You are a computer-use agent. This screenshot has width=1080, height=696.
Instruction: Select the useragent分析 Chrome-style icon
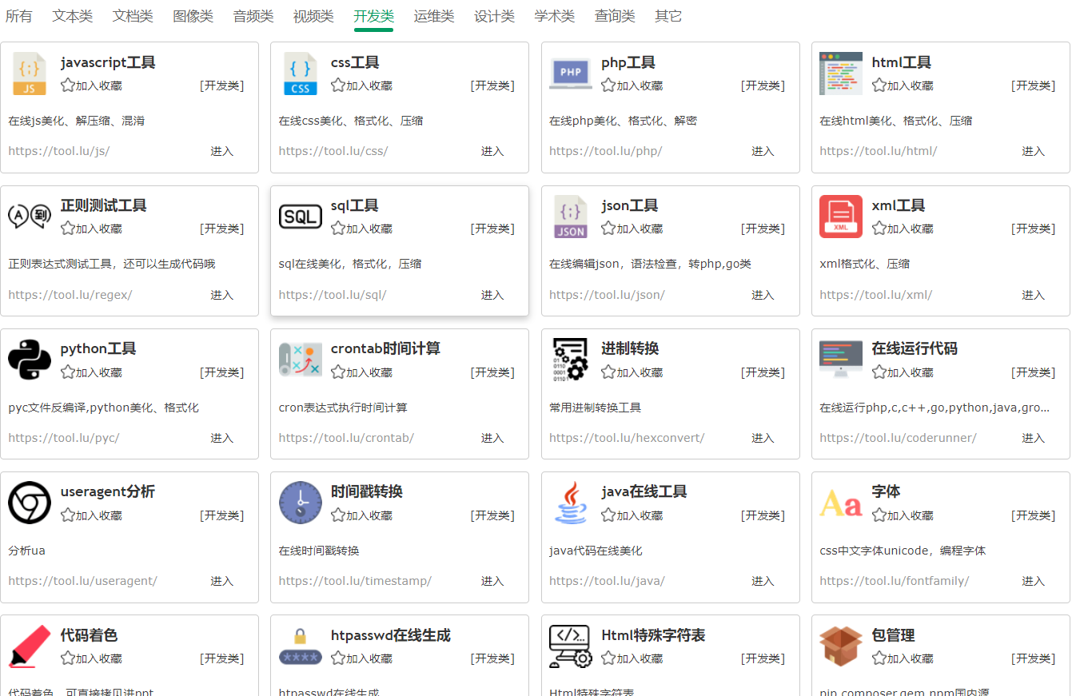[x=30, y=502]
